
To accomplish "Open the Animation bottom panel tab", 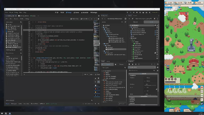I will (26, 104).
